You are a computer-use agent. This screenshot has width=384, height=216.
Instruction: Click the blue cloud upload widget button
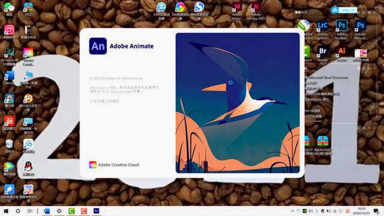344,10
